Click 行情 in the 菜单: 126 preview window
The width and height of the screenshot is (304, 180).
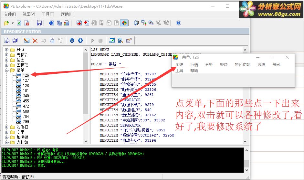coord(194,65)
